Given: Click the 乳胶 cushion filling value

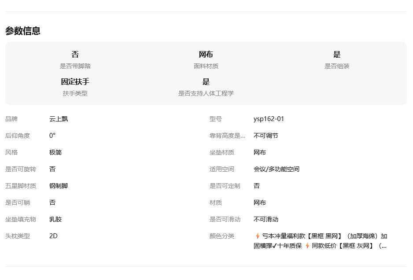Looking at the screenshot, I should [x=55, y=220].
